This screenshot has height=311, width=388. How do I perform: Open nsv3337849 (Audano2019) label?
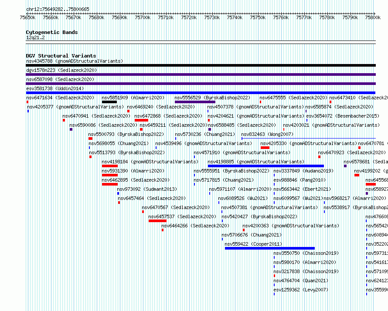tap(303, 171)
